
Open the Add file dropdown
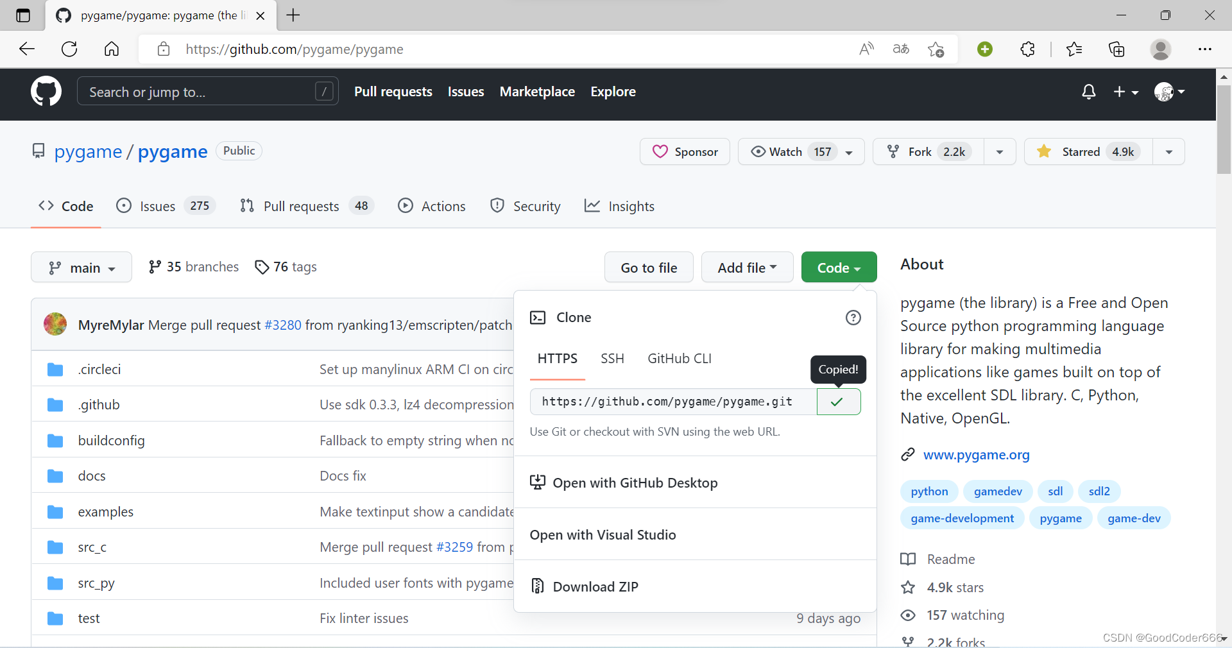point(747,267)
